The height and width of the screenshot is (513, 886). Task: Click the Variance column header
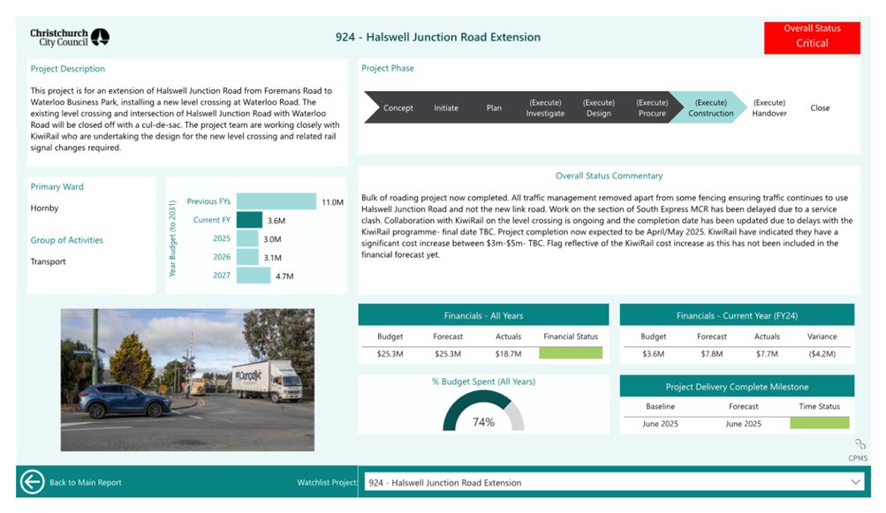pyautogui.click(x=822, y=336)
